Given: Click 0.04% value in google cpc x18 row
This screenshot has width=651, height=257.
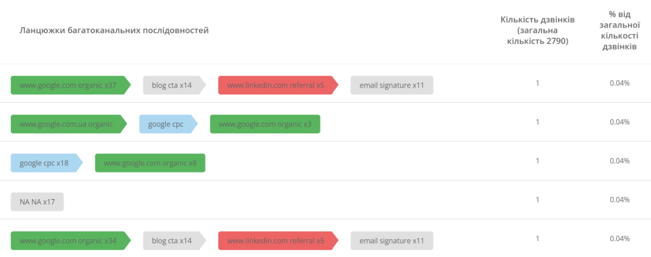Looking at the screenshot, I should click(x=619, y=161).
